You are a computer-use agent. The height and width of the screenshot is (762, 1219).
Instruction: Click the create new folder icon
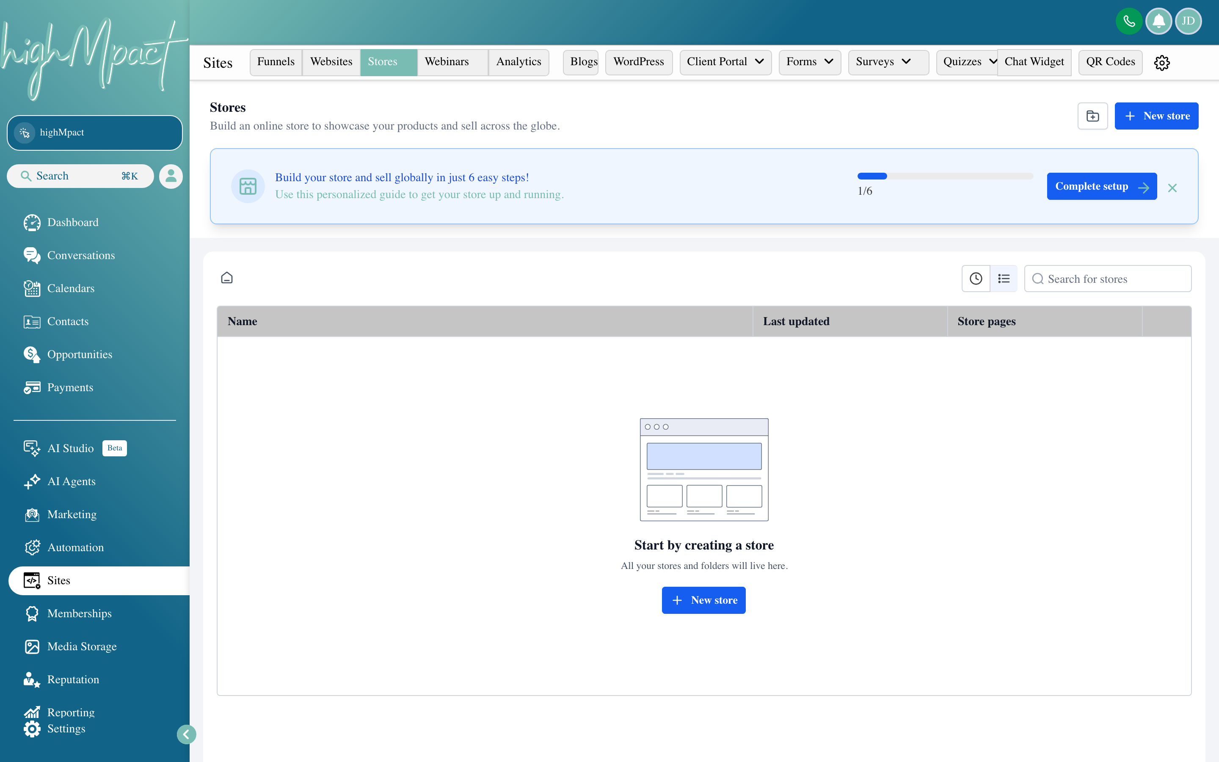1092,116
